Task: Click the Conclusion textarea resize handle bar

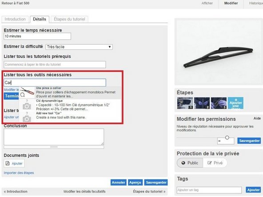Action: coord(54,147)
